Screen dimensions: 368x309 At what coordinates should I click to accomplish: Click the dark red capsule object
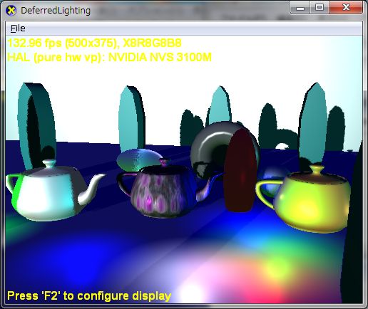tap(240, 170)
